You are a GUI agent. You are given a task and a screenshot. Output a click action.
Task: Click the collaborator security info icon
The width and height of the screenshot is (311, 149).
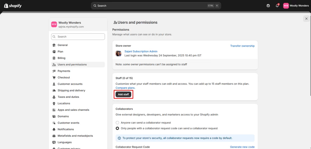119,138
